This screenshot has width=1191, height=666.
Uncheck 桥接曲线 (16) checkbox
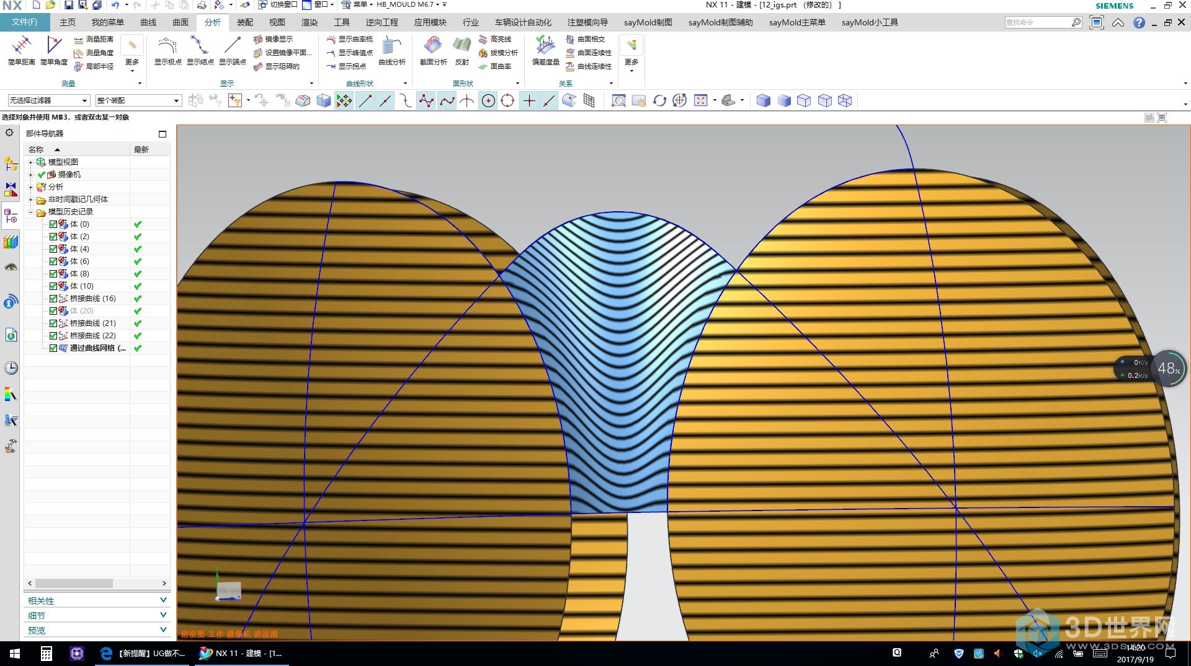(53, 299)
